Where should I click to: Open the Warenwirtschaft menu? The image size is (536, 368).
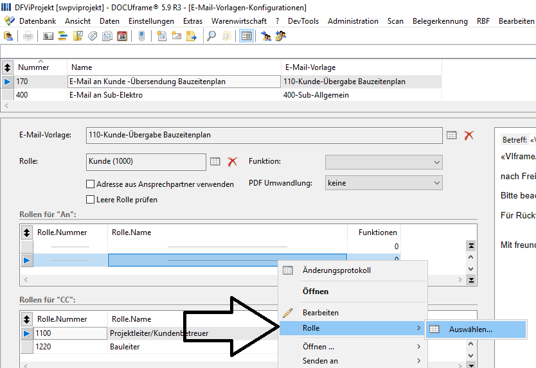239,21
